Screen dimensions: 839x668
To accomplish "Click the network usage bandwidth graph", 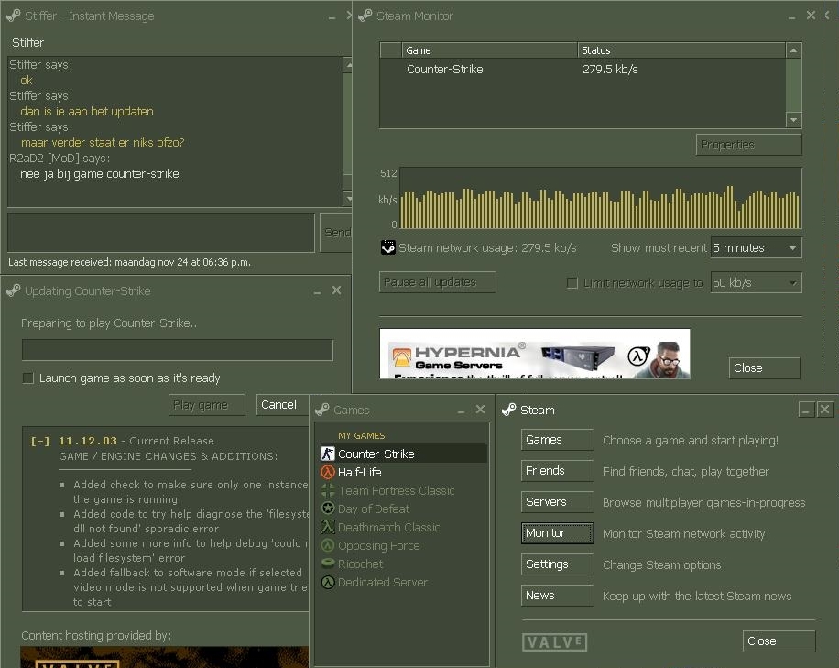I will tap(600, 199).
